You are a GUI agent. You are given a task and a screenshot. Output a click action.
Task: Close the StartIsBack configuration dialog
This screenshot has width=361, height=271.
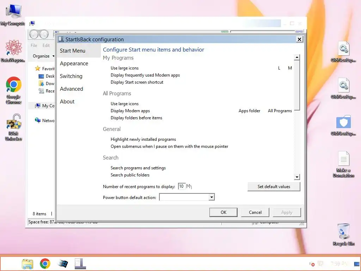[x=299, y=39]
